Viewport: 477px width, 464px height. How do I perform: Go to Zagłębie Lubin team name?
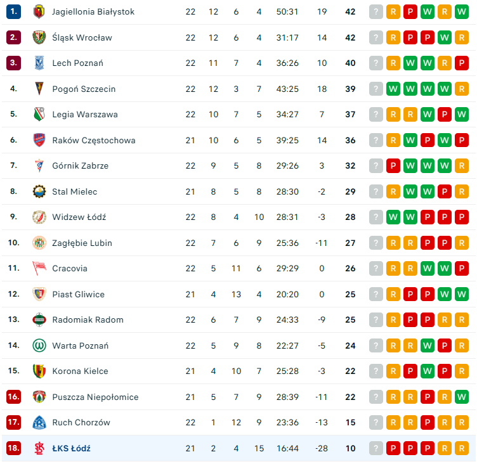coord(83,243)
